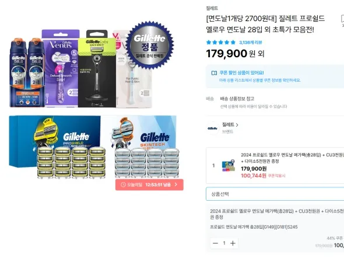Click the Gillette brand logo thumbnail

[x=213, y=128]
